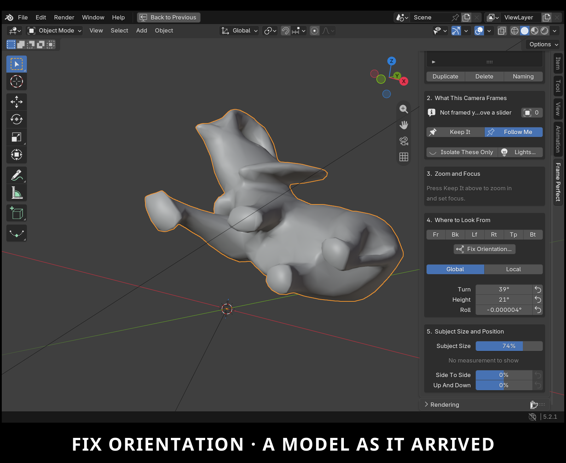566x463 pixels.
Task: Select the Transform tool
Action: point(17,155)
